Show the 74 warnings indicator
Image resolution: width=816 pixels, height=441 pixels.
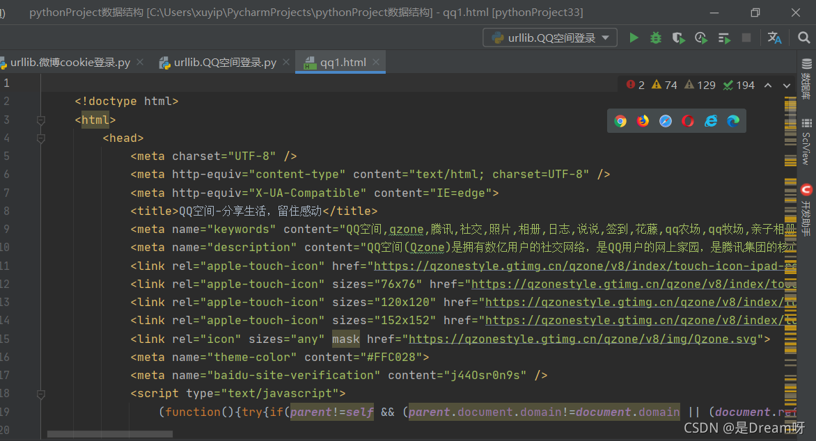point(664,85)
